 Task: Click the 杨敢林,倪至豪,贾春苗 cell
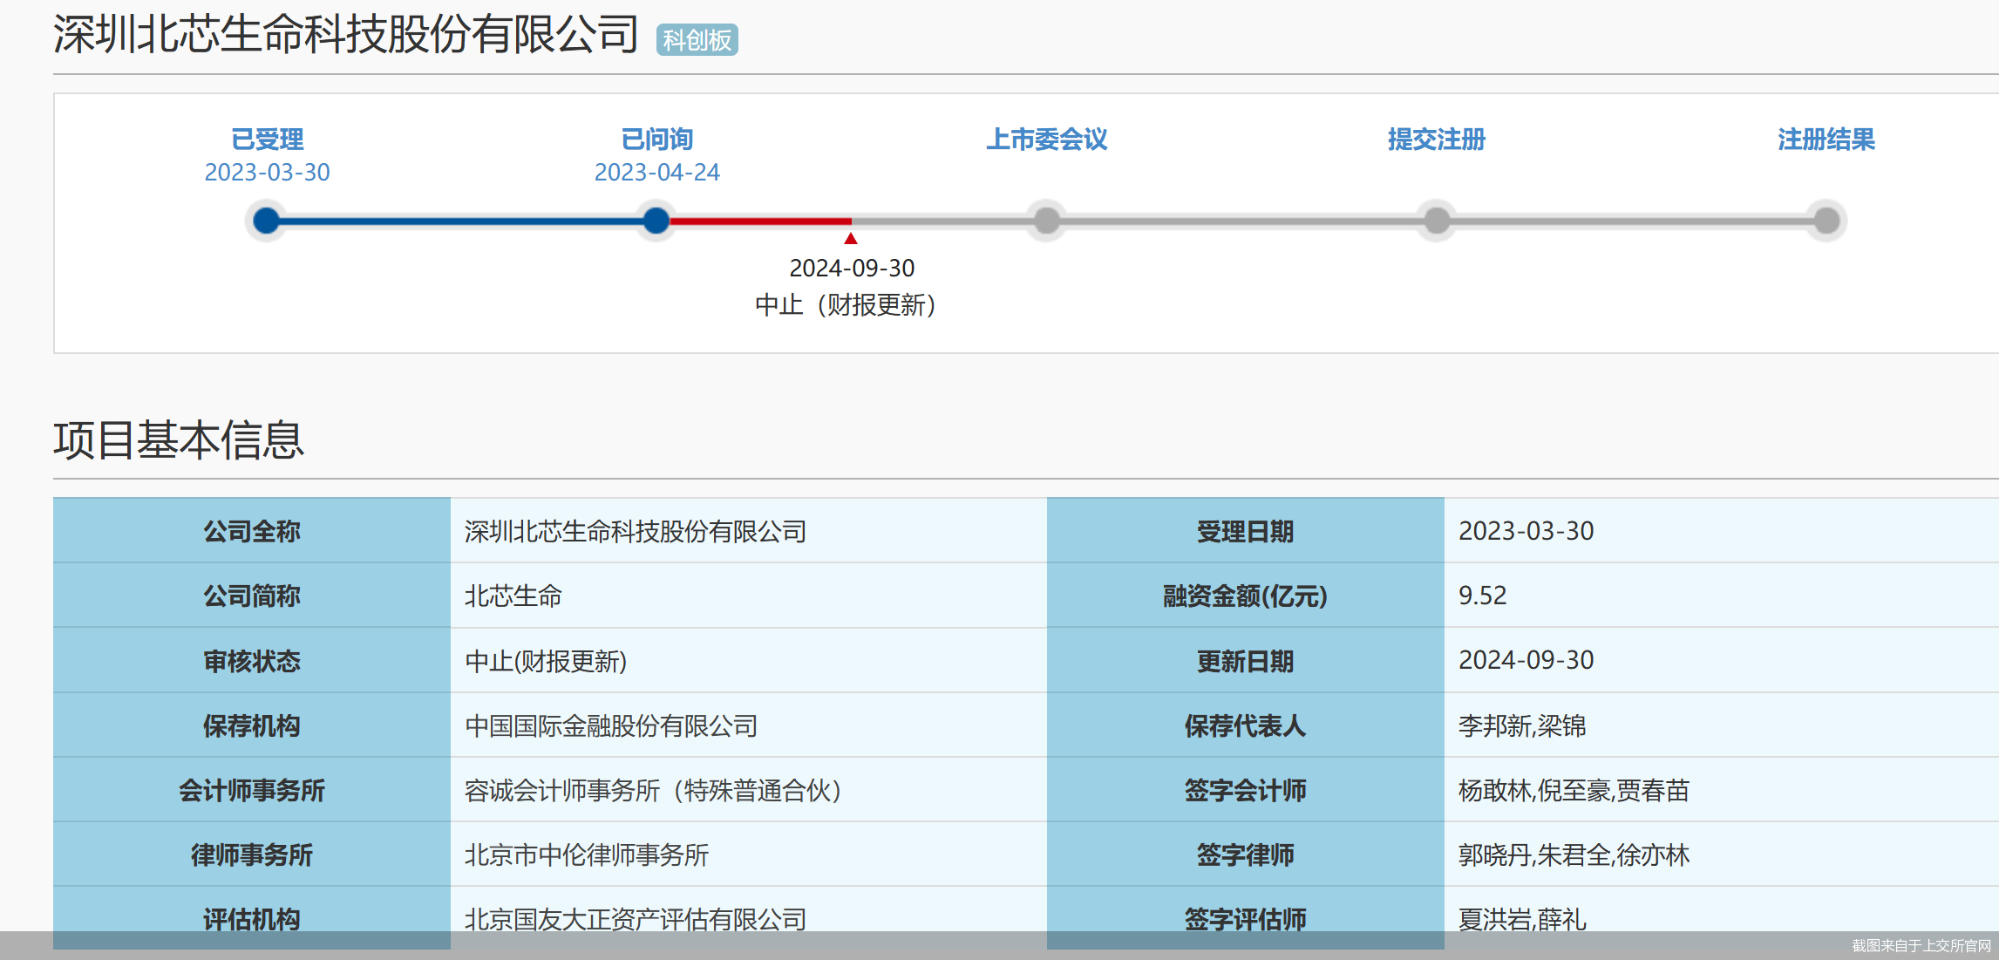(x=1721, y=789)
